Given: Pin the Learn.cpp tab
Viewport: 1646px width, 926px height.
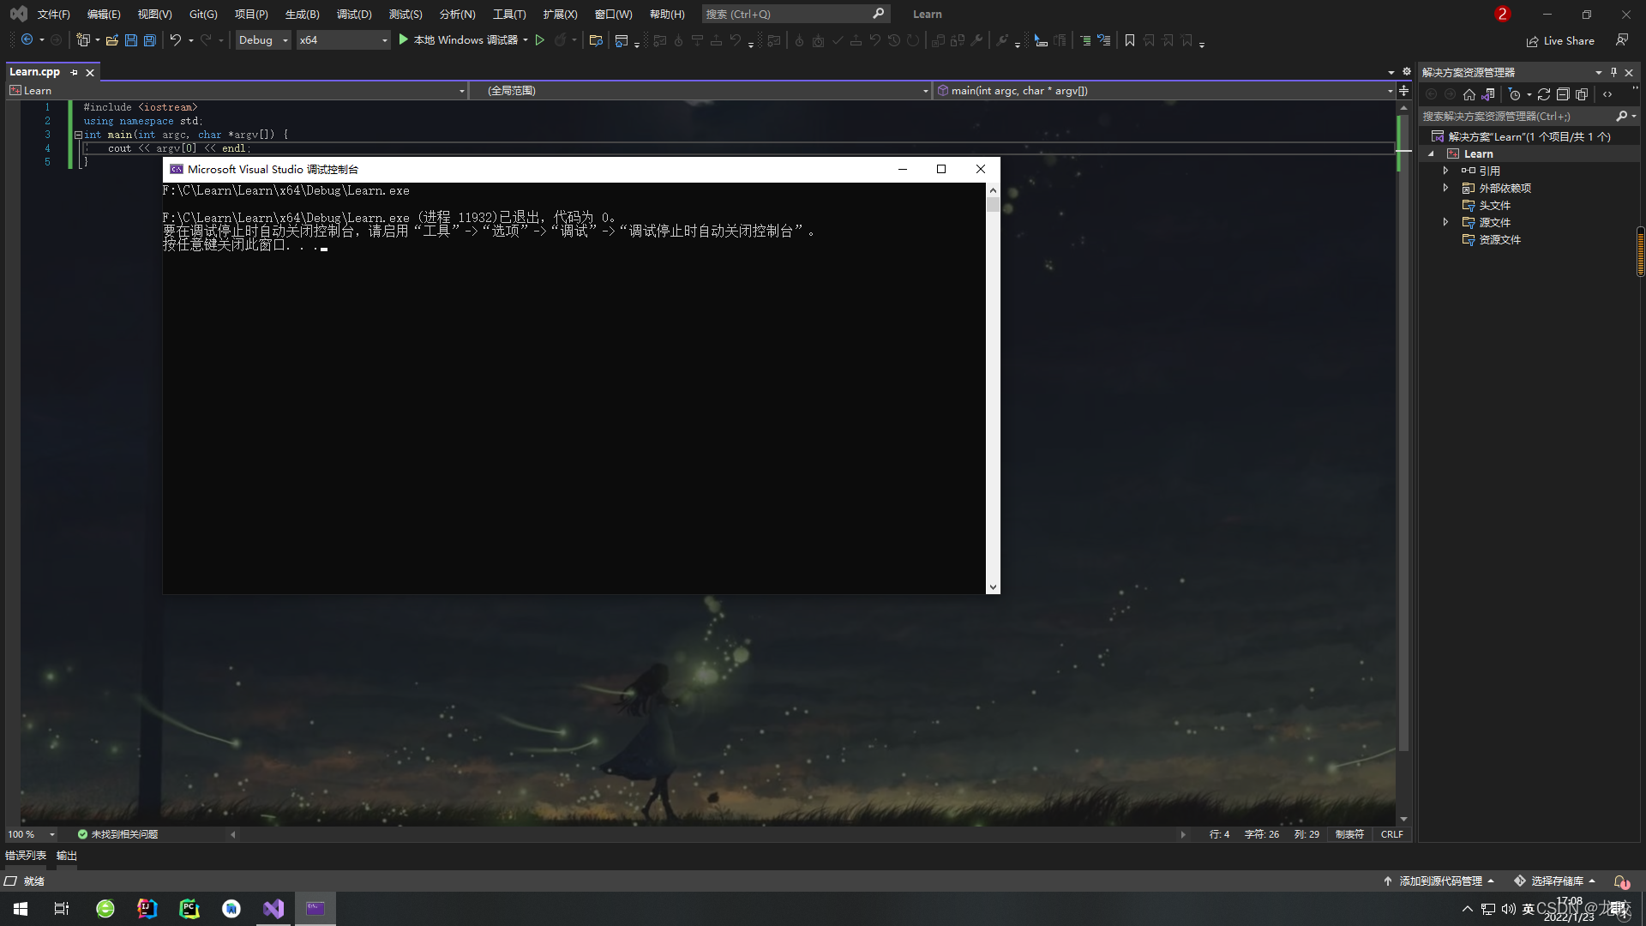Looking at the screenshot, I should coord(75,72).
